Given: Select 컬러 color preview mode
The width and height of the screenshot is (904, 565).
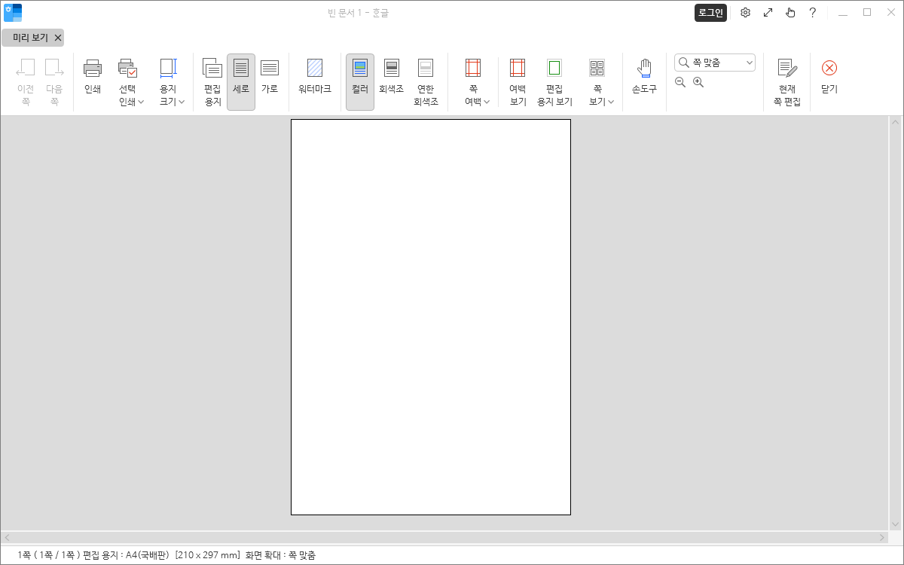Looking at the screenshot, I should pyautogui.click(x=360, y=82).
